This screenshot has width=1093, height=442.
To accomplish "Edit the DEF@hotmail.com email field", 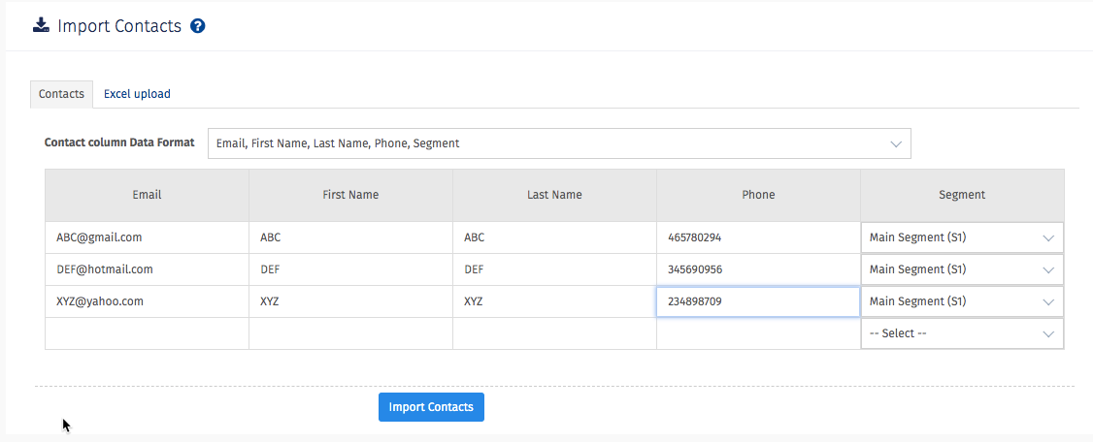I will (147, 269).
